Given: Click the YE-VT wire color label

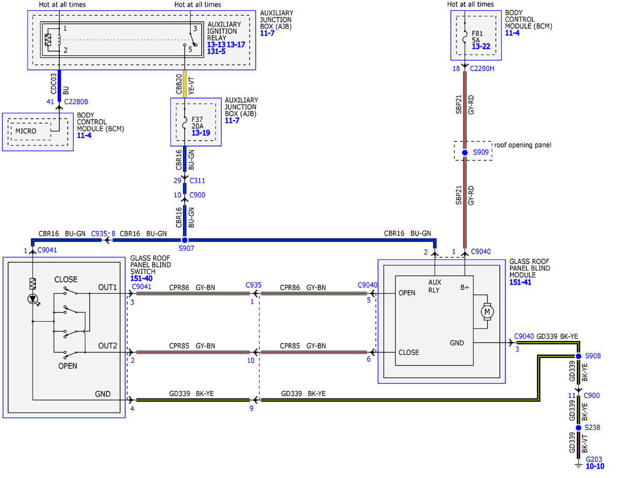Looking at the screenshot, I should [x=191, y=85].
